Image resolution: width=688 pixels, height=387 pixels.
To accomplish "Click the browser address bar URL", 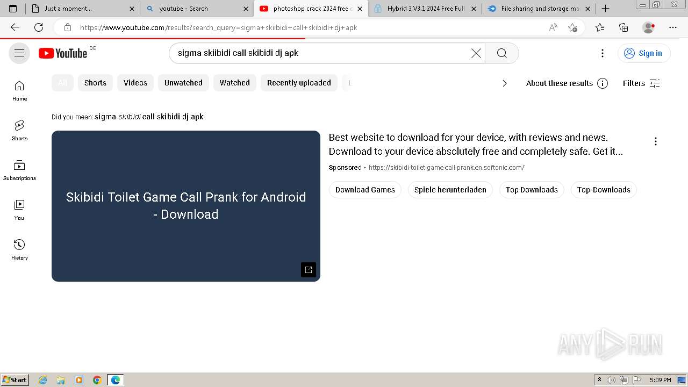I will pyautogui.click(x=218, y=27).
